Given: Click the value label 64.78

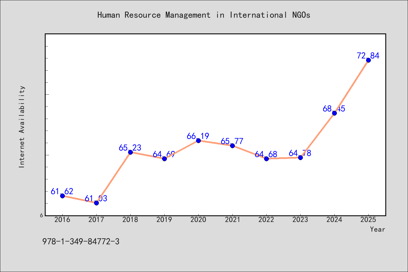Looking at the screenshot, I should coord(300,153).
